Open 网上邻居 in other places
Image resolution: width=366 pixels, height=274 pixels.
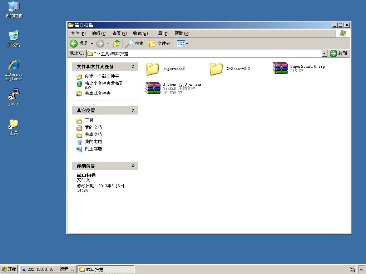point(93,149)
